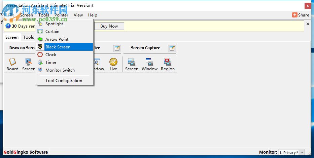Close the trial notification bar
The width and height of the screenshot is (314, 158).
(308, 24)
